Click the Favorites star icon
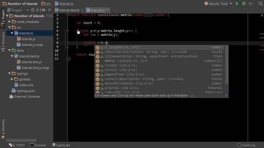 [3, 137]
